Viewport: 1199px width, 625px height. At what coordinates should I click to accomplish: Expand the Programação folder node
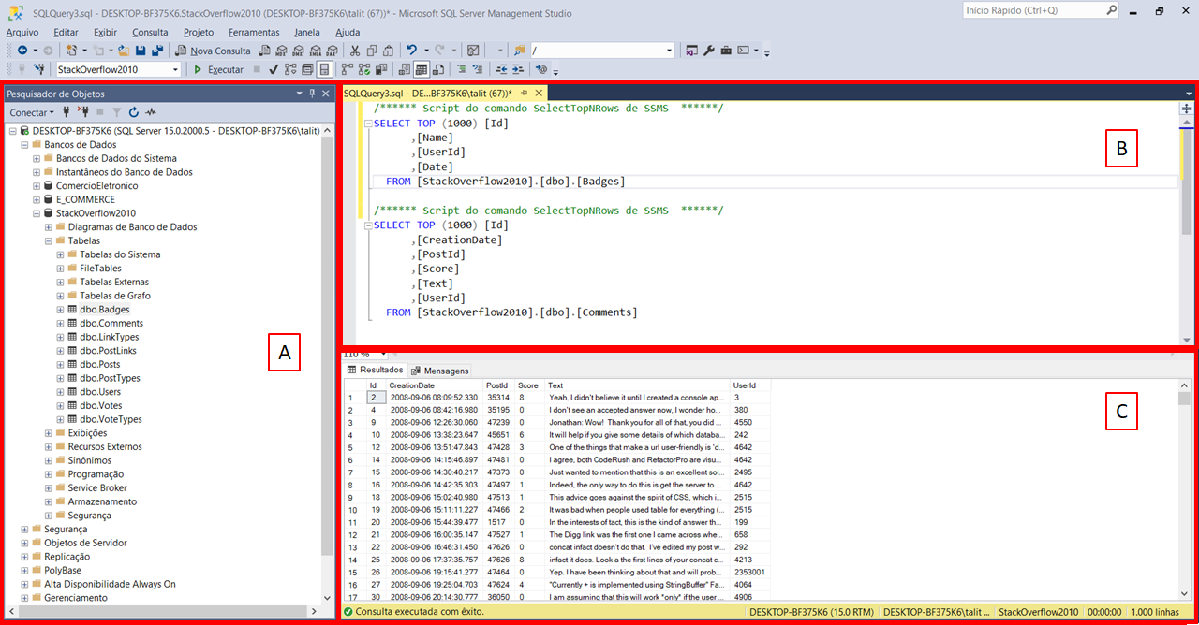coord(49,474)
